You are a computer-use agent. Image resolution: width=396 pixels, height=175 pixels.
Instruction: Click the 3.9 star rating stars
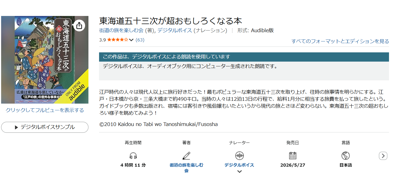point(118,40)
